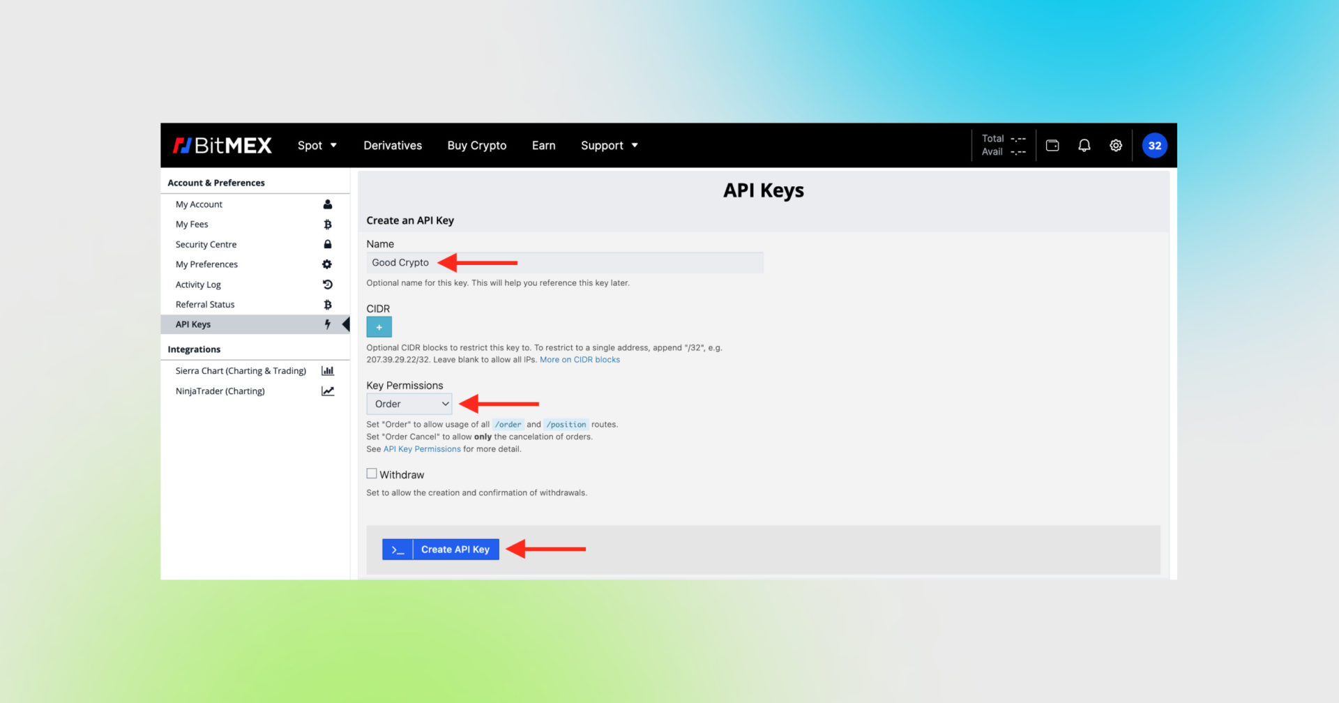Image resolution: width=1339 pixels, height=703 pixels.
Task: Open the wallet icon in header
Action: point(1052,145)
